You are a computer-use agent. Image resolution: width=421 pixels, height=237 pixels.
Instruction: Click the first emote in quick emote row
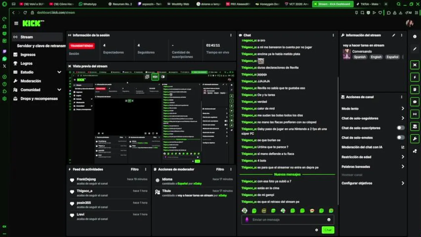[244, 211]
